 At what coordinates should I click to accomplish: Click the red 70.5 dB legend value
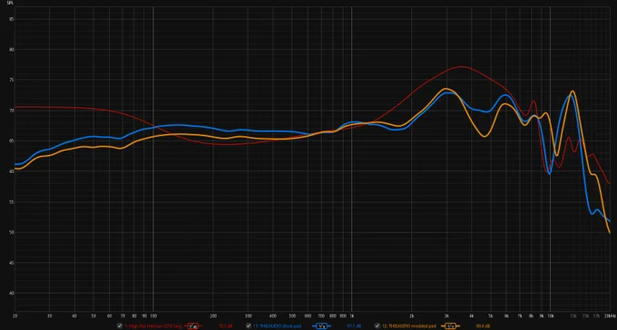click(225, 326)
